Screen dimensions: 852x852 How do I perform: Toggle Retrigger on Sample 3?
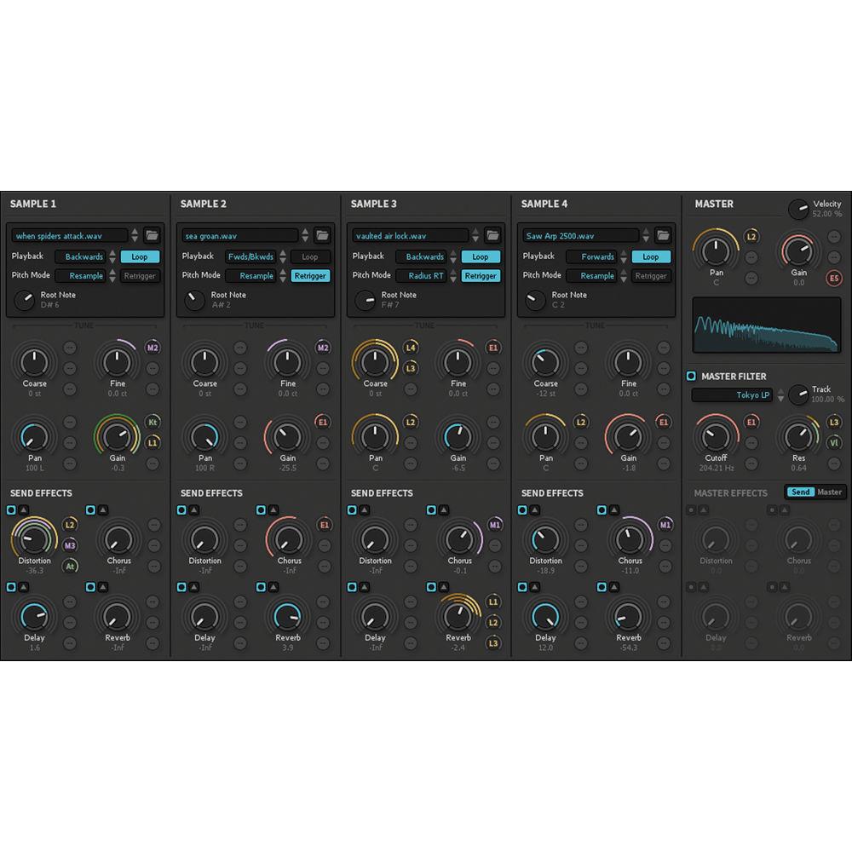tap(480, 275)
